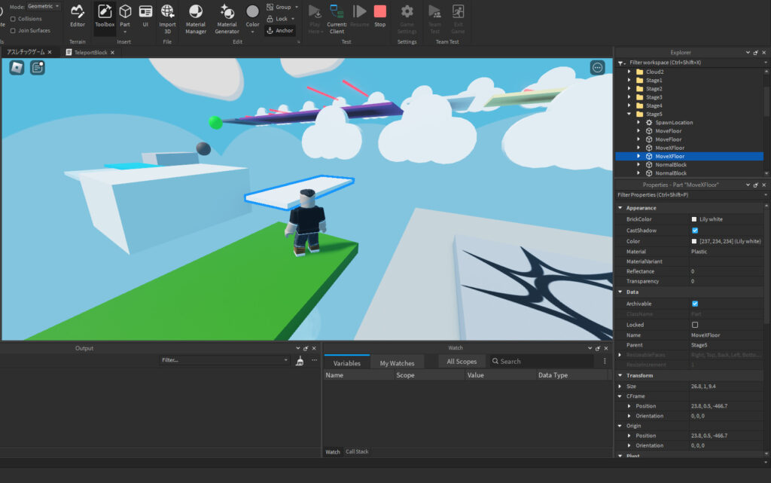Collapse the Transform section
771x483 pixels.
(x=620, y=375)
